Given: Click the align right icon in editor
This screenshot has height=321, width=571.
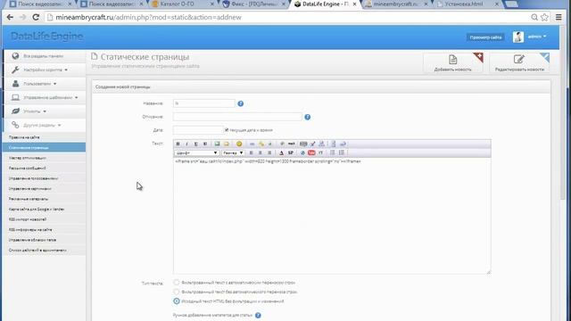Looking at the screenshot, I should tap(269, 152).
